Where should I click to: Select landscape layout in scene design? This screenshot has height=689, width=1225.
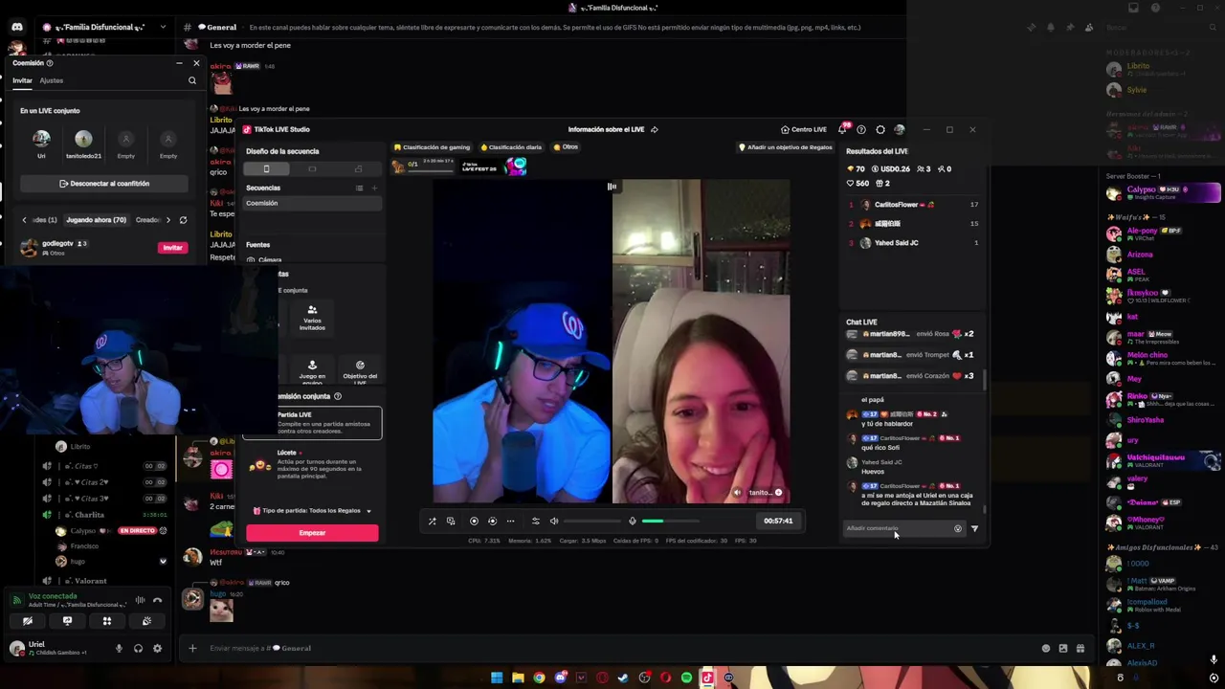pyautogui.click(x=312, y=169)
